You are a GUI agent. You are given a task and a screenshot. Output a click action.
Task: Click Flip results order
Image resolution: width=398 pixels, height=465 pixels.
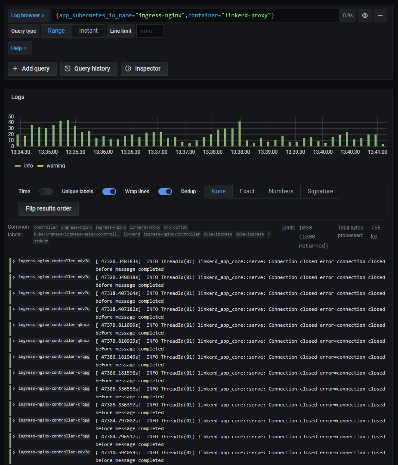point(48,208)
